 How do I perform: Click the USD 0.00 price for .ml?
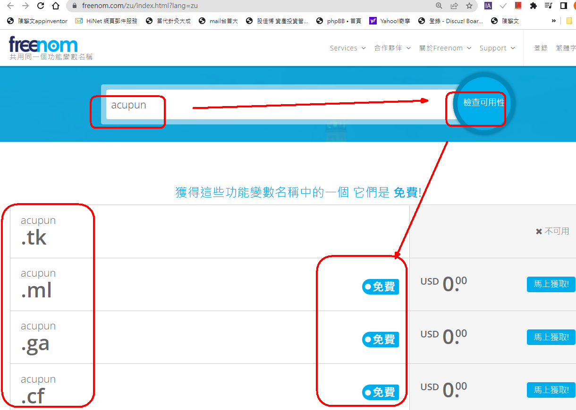tap(444, 284)
